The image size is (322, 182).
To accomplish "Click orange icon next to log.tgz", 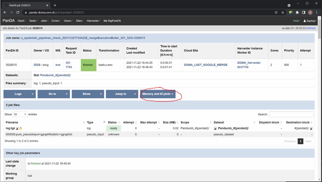I will 21,128.
